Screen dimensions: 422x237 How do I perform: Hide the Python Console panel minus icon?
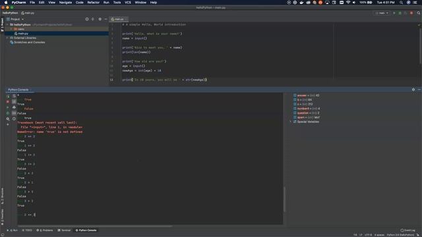coord(419,90)
